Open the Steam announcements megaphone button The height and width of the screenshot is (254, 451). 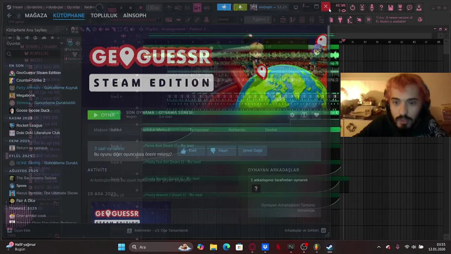[x=224, y=7]
